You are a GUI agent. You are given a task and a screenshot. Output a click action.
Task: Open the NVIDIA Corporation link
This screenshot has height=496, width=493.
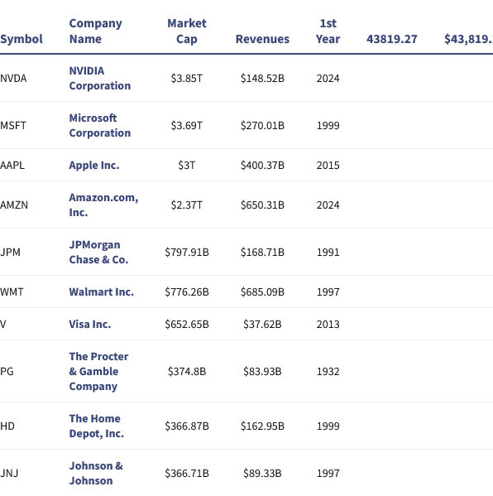[100, 78]
